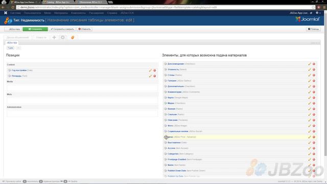Open the Материалы menu
327x184 pixels.
[x=61, y=13]
